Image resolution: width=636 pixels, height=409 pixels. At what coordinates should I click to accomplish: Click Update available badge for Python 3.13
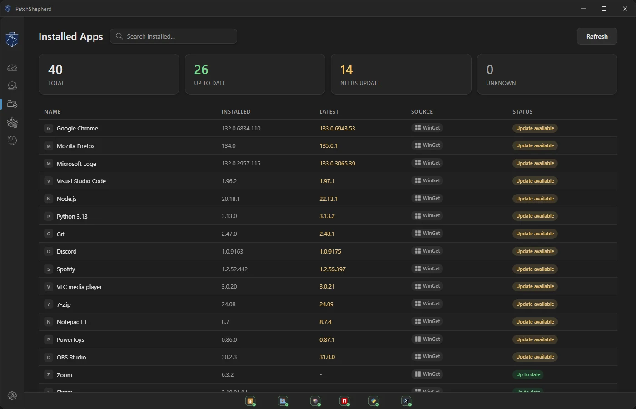point(535,216)
